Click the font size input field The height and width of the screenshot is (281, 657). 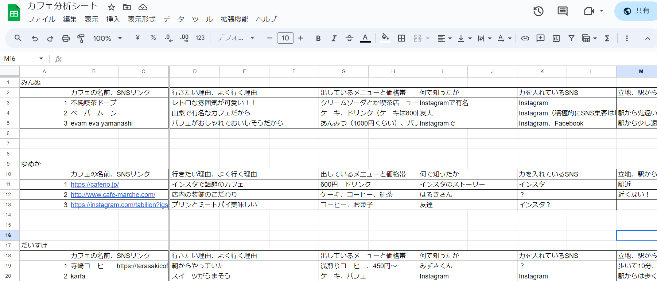[285, 38]
